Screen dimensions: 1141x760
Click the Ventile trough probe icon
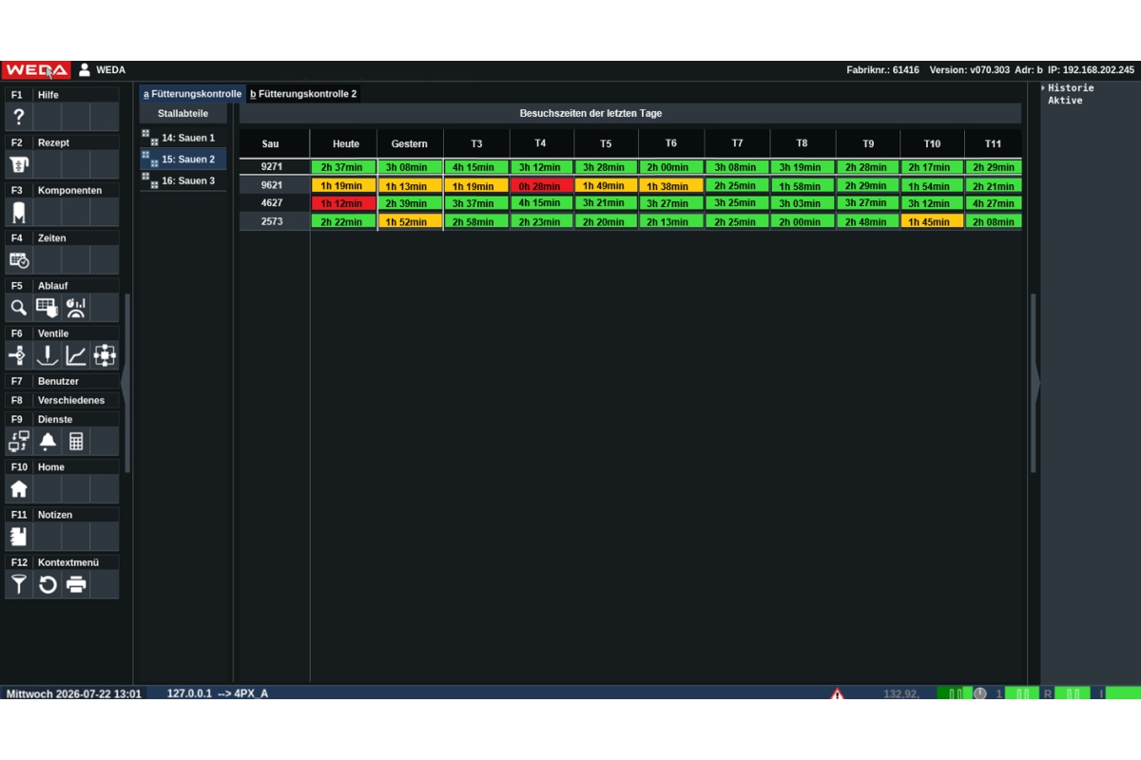47,355
